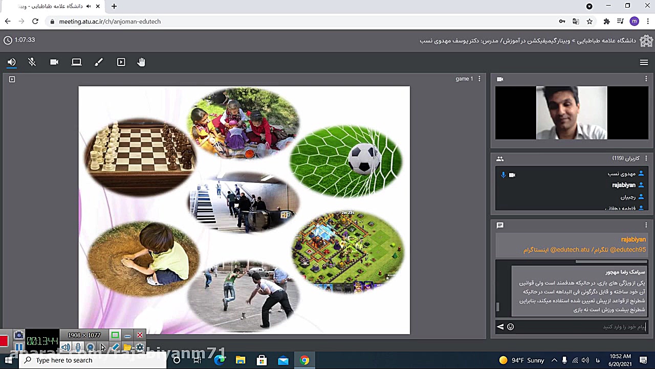Image resolution: width=655 pixels, height=369 pixels.
Task: Open the users list three-dot menu
Action: (646, 158)
